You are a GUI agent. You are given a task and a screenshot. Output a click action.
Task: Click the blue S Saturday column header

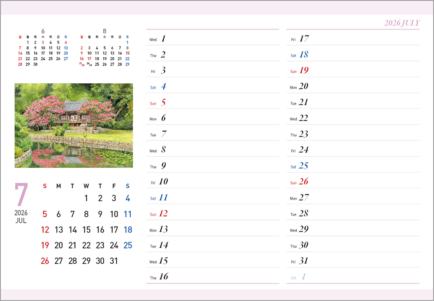click(128, 186)
